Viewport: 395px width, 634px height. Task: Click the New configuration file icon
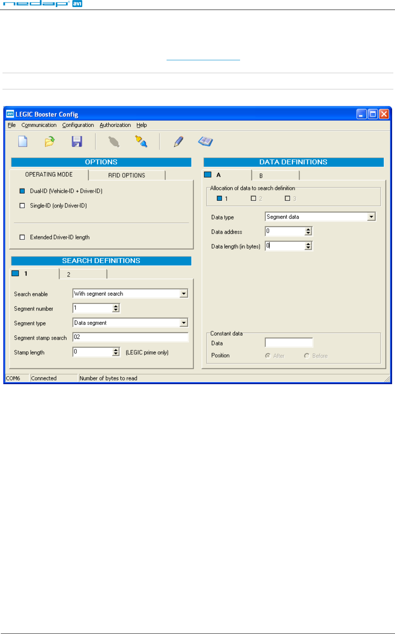pos(23,141)
